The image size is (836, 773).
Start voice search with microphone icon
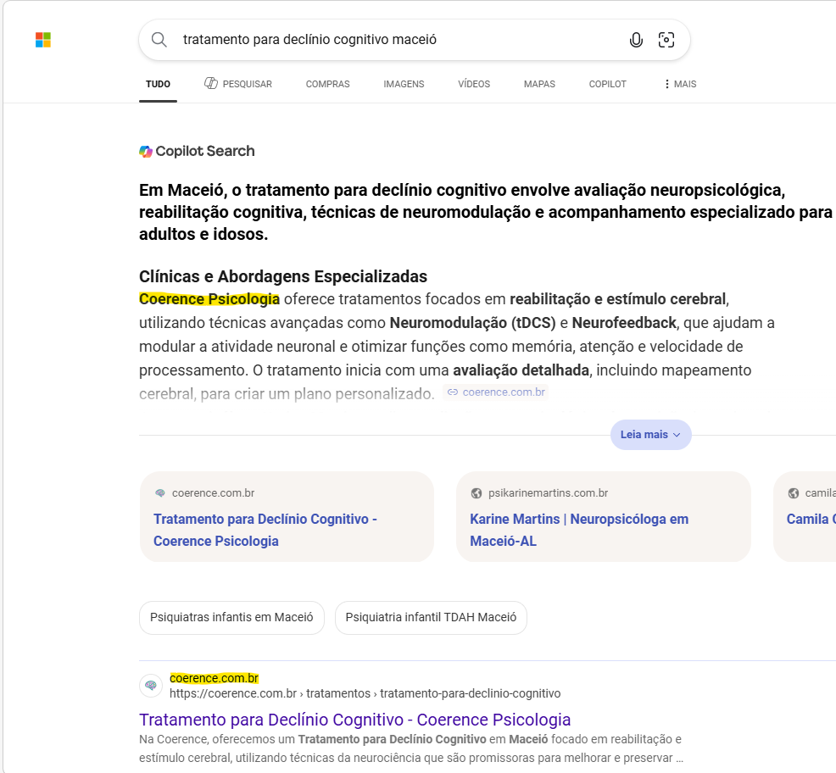(636, 40)
